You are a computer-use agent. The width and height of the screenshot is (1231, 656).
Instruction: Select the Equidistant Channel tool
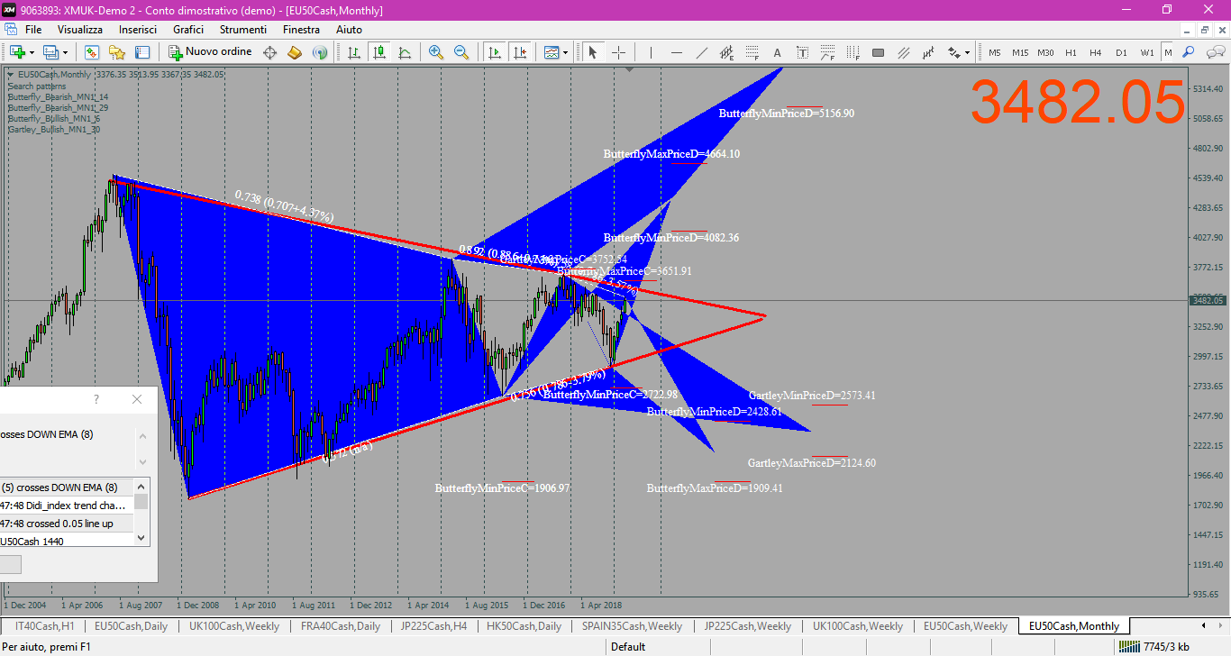pyautogui.click(x=726, y=52)
